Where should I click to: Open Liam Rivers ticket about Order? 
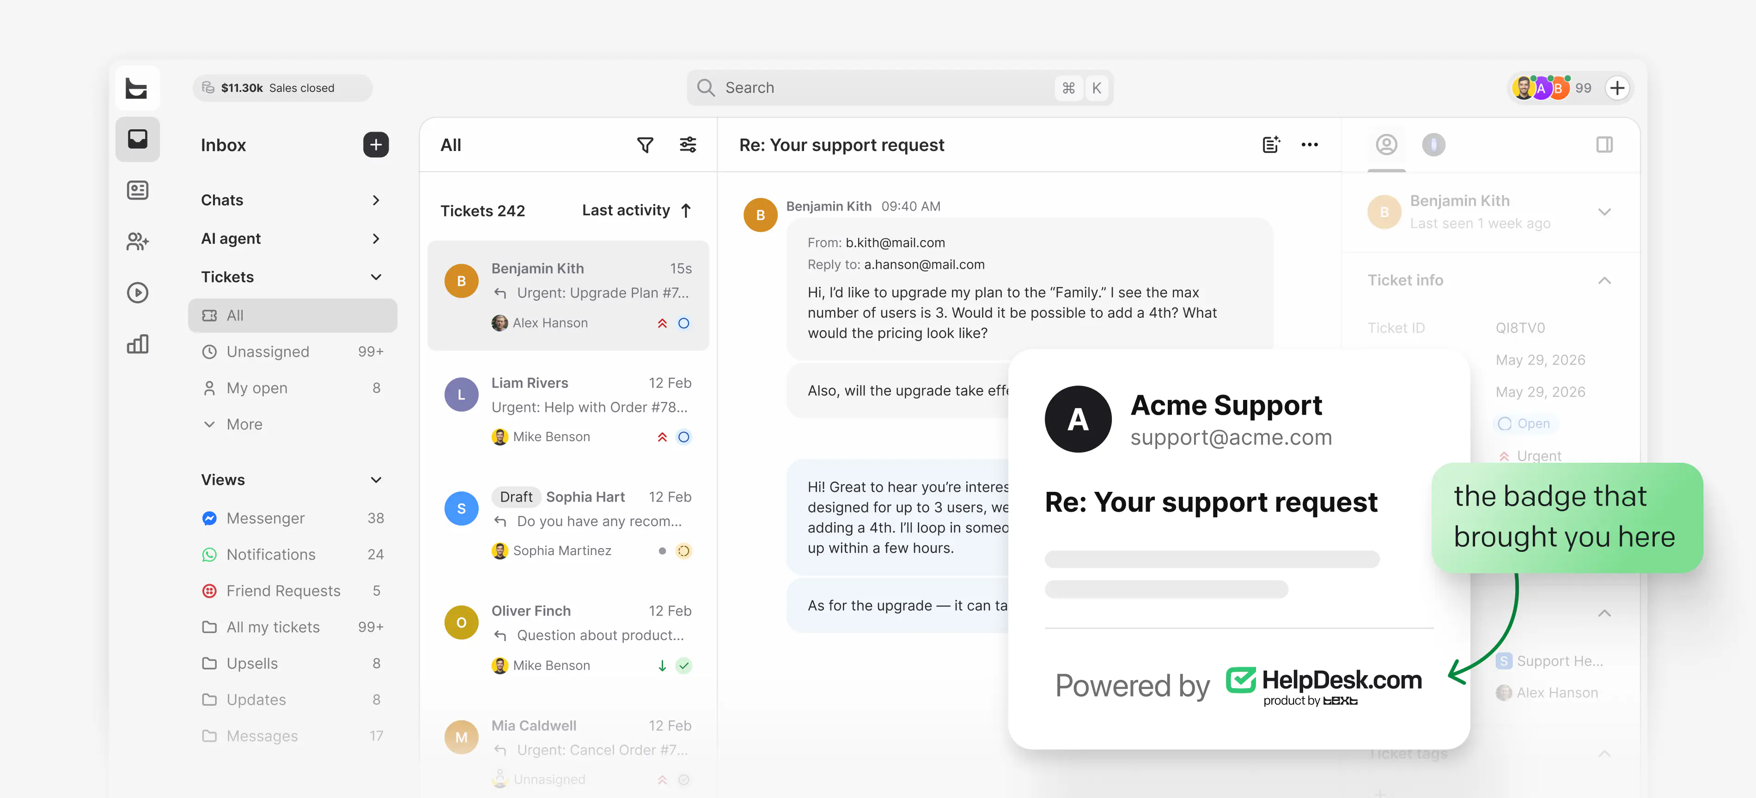[568, 410]
